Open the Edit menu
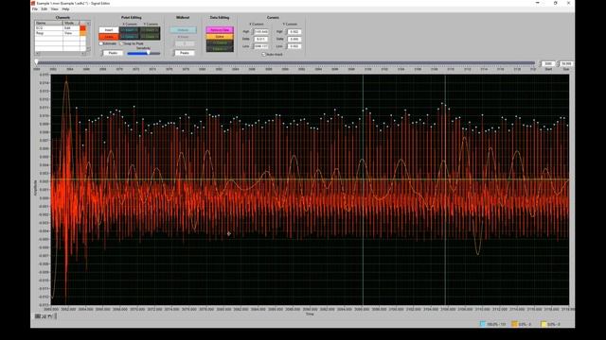606x340 pixels. click(45, 8)
